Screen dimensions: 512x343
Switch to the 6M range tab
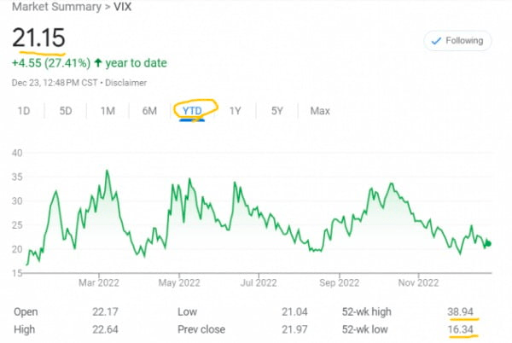149,111
